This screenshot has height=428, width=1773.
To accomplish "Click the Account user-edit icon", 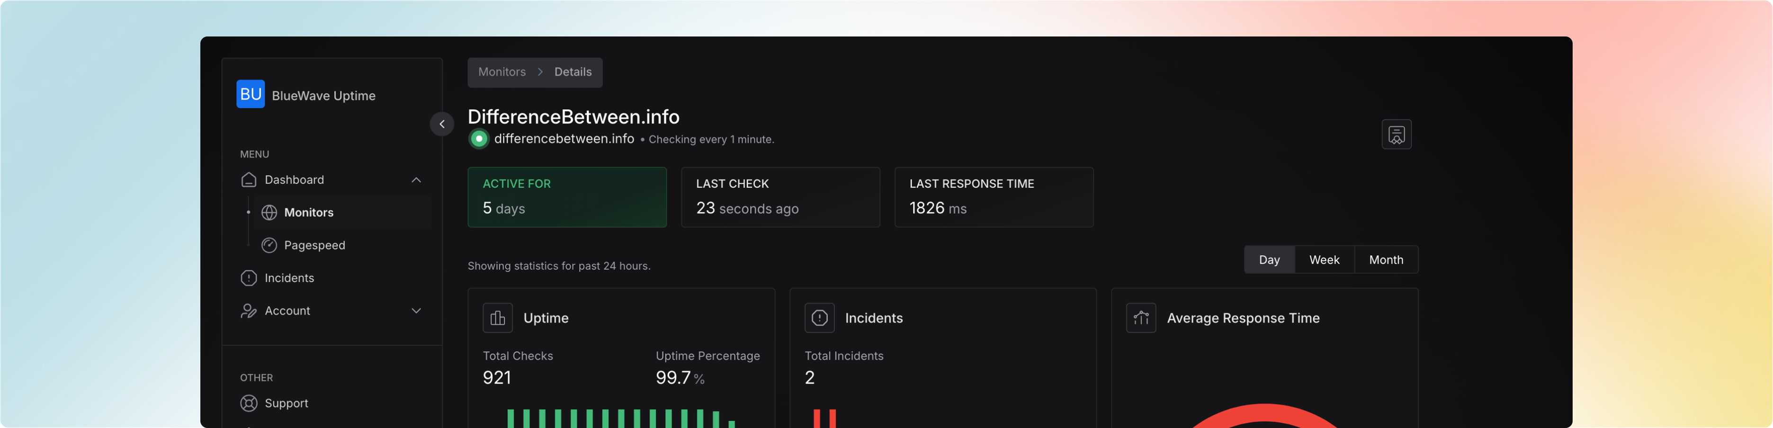I will pos(249,311).
